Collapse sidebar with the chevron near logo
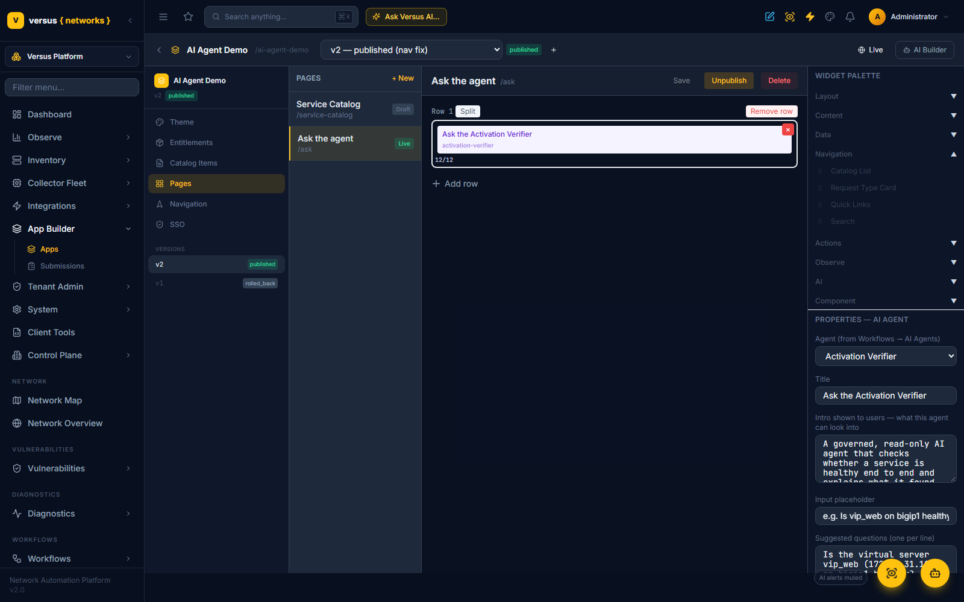Image resolution: width=964 pixels, height=602 pixels. tap(130, 20)
